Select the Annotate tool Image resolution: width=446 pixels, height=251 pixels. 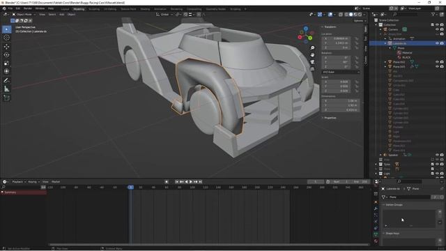pos(6,81)
